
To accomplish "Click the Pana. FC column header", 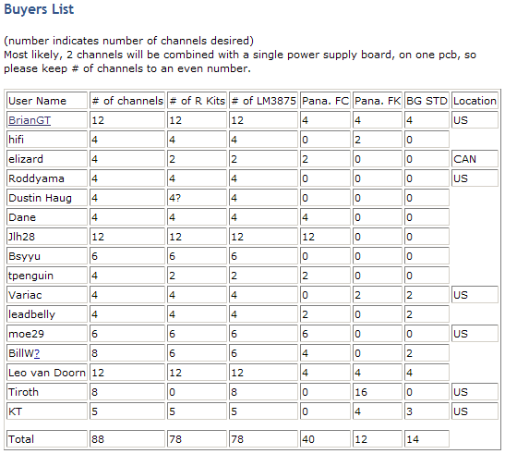I will (x=325, y=101).
